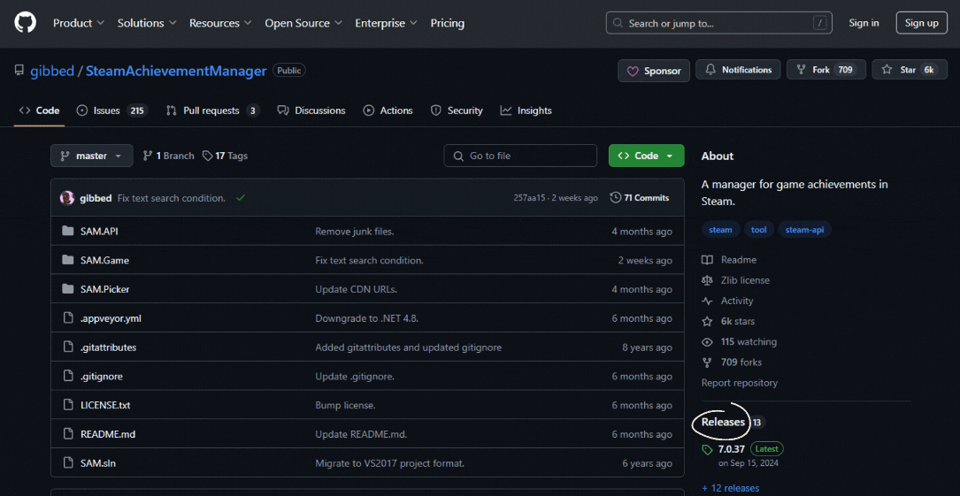Open the SAM.sln file
Image resolution: width=960 pixels, height=496 pixels.
98,463
